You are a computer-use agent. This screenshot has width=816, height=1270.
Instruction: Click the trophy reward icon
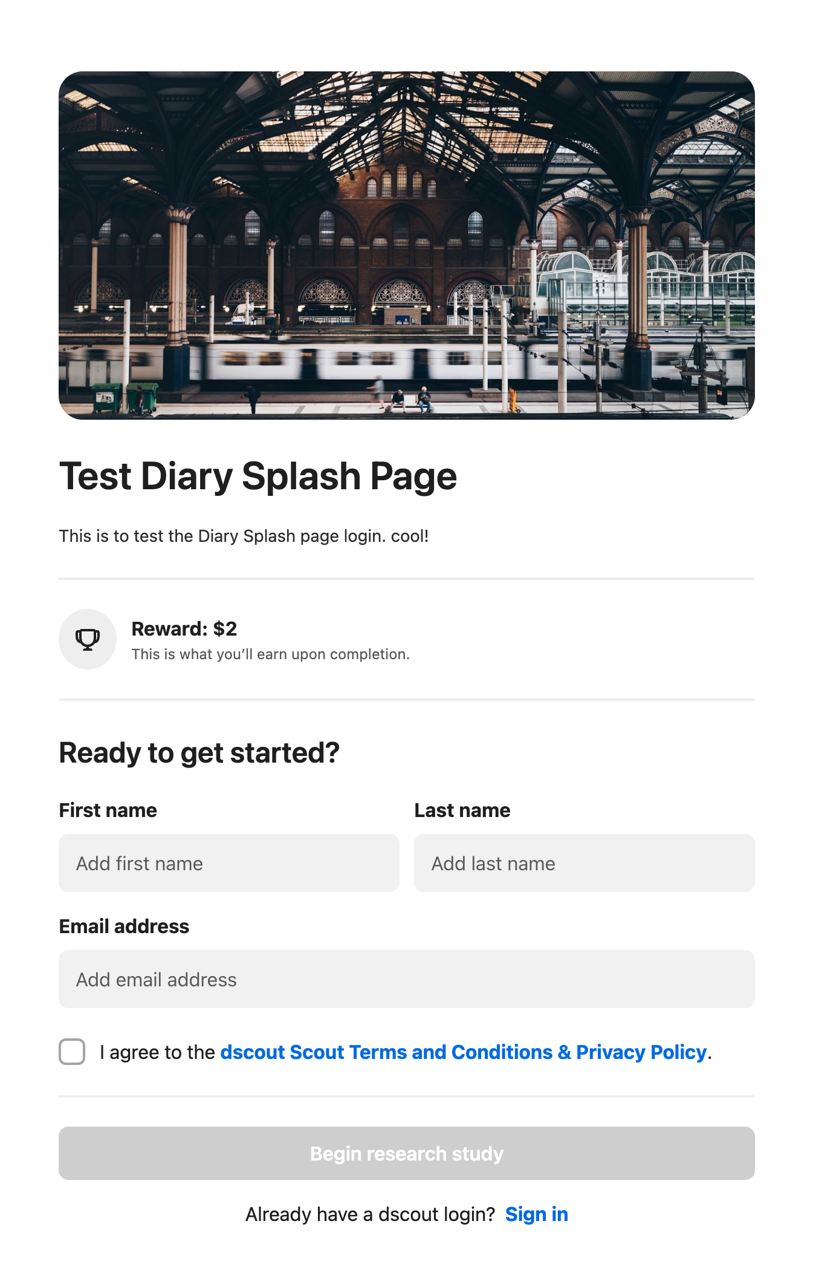click(x=88, y=639)
